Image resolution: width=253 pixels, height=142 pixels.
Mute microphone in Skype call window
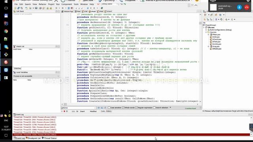tap(239, 7)
